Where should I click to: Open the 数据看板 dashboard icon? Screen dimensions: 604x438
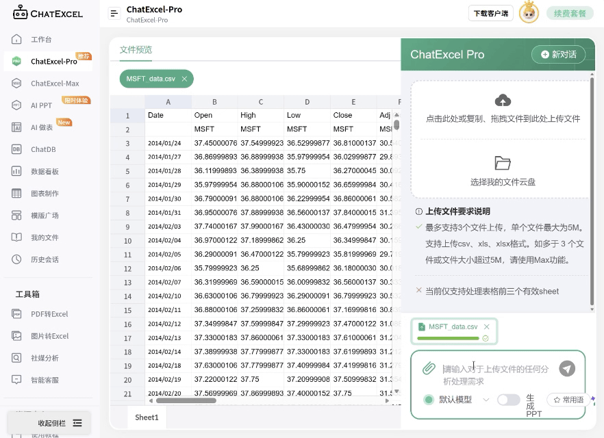(16, 171)
